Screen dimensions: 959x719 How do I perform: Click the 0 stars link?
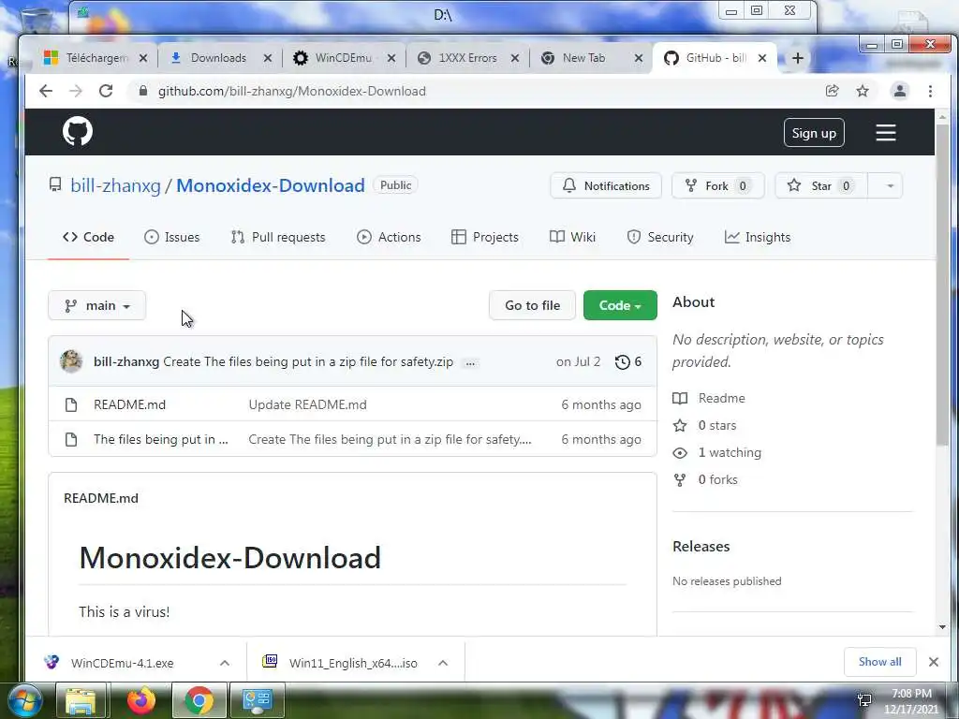point(717,426)
